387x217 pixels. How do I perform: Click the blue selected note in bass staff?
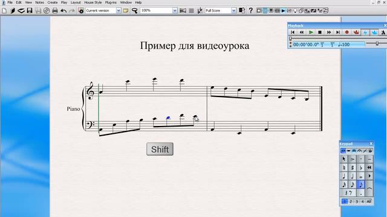tap(168, 118)
